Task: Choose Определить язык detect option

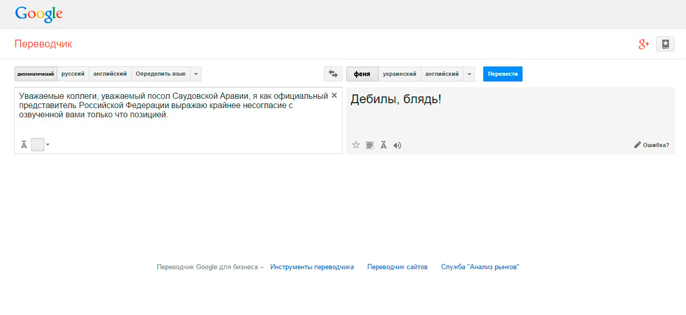Action: 160,74
